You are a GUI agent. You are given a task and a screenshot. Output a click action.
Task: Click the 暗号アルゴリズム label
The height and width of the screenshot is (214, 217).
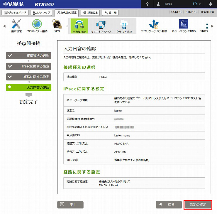click(77, 152)
